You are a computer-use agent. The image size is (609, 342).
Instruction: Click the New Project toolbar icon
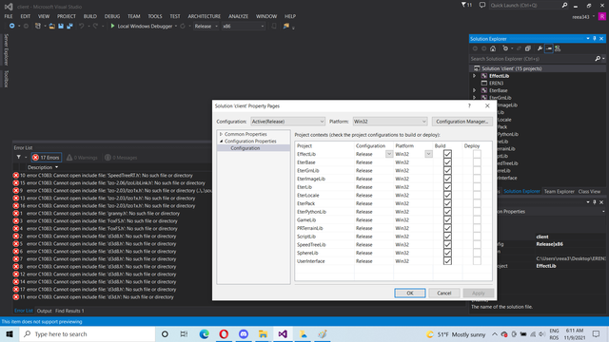coord(38,26)
